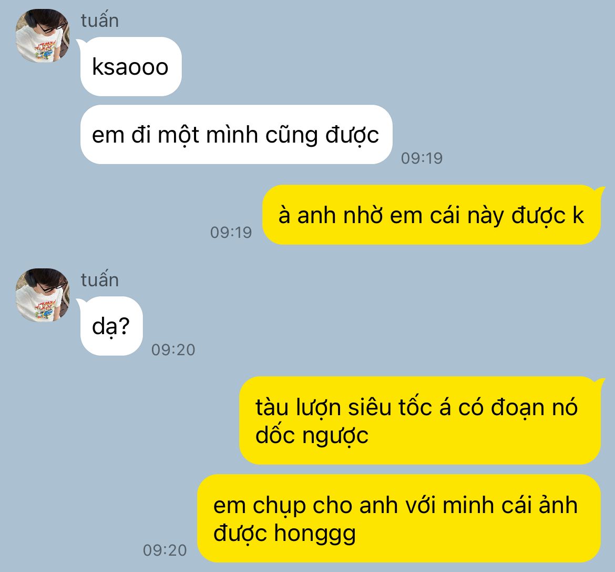Viewport: 615px width, 572px height.
Task: Tap tuấn's avatar beside the 'dạ?' message
Action: coord(43,295)
